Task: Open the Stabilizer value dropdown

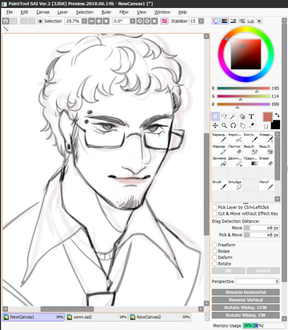Action: (x=201, y=21)
